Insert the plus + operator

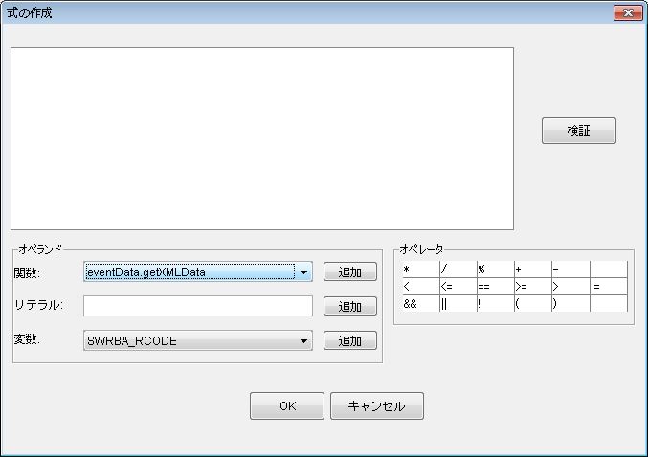click(x=533, y=270)
